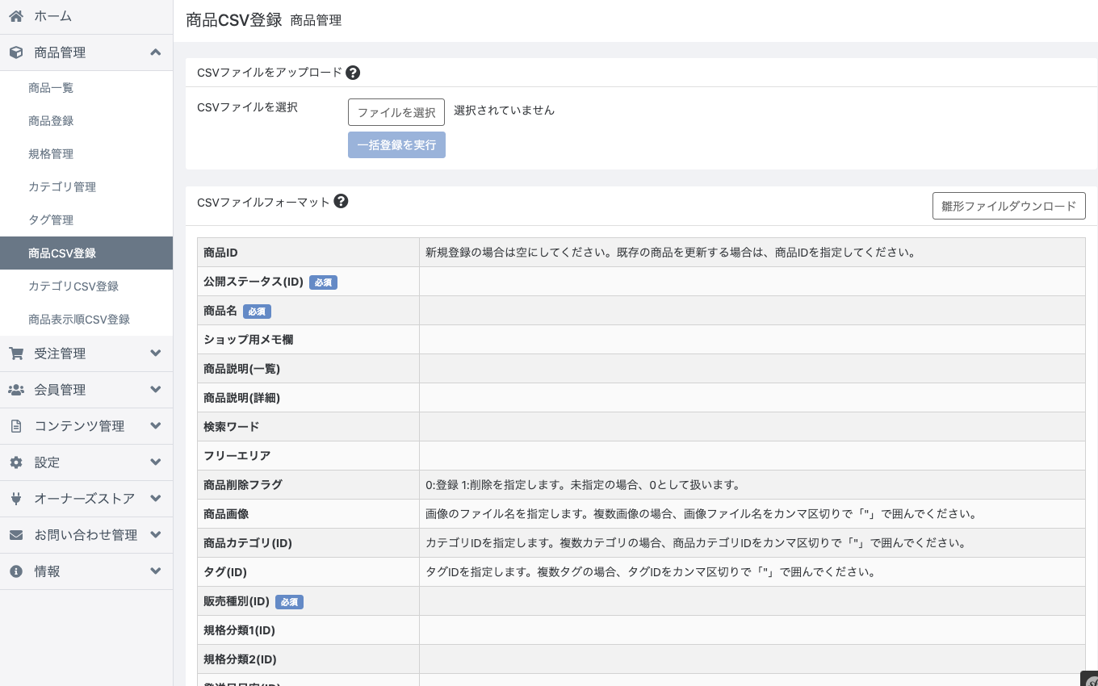
Task: Open the help icon beside CSVファイルをアップロード
Action: (x=353, y=73)
